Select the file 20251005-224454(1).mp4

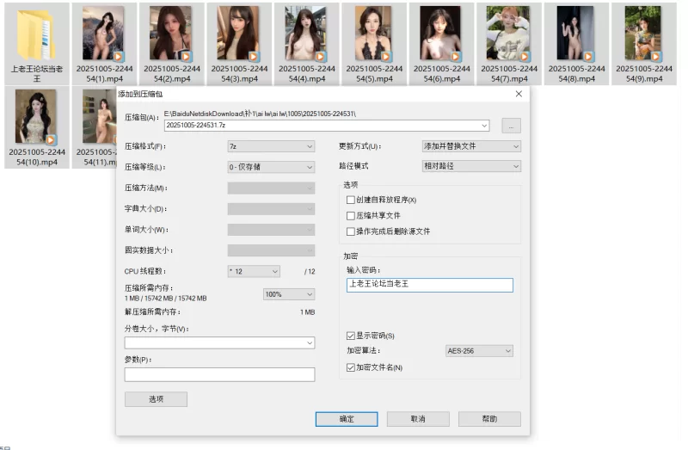(x=103, y=34)
